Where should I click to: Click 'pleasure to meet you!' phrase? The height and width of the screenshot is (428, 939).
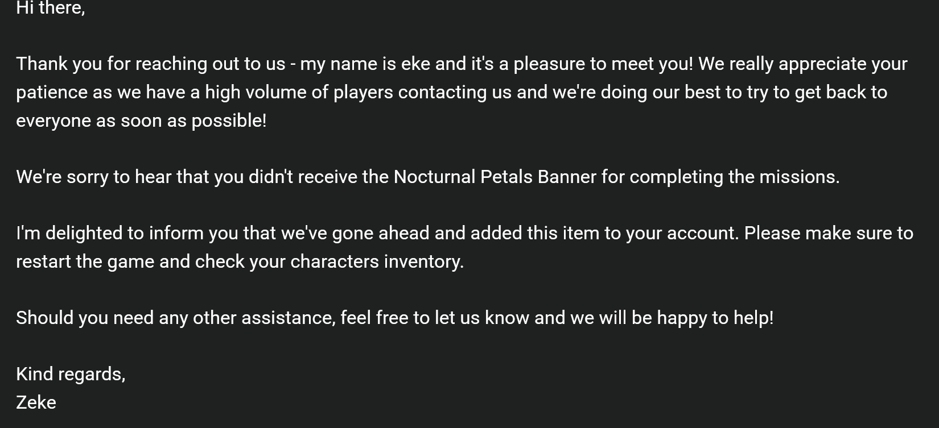pyautogui.click(x=603, y=64)
